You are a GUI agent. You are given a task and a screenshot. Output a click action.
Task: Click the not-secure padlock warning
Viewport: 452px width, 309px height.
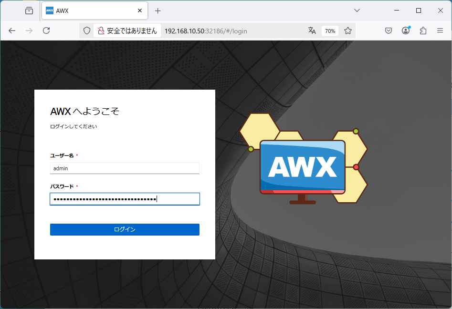[x=127, y=31]
